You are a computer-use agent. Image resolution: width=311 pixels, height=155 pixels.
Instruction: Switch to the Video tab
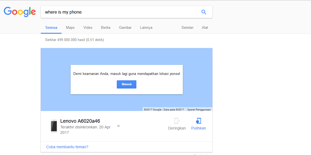88,27
